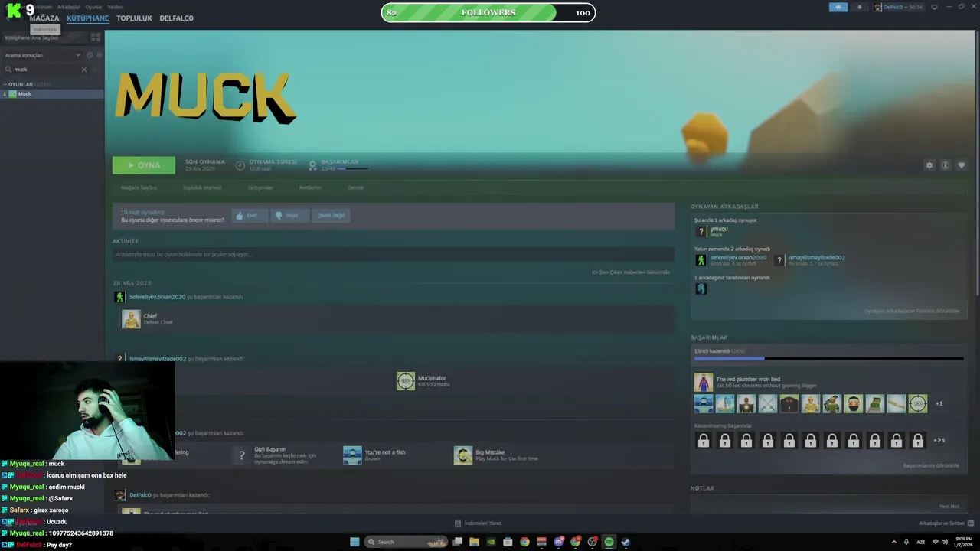980x551 pixels.
Task: Open advanced search filter icon
Action: [96, 70]
